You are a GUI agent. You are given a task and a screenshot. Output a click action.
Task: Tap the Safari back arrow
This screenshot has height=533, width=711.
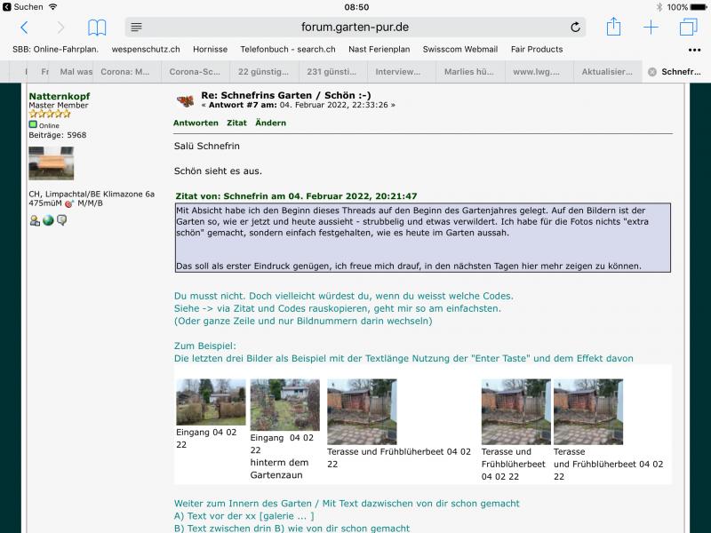point(24,28)
